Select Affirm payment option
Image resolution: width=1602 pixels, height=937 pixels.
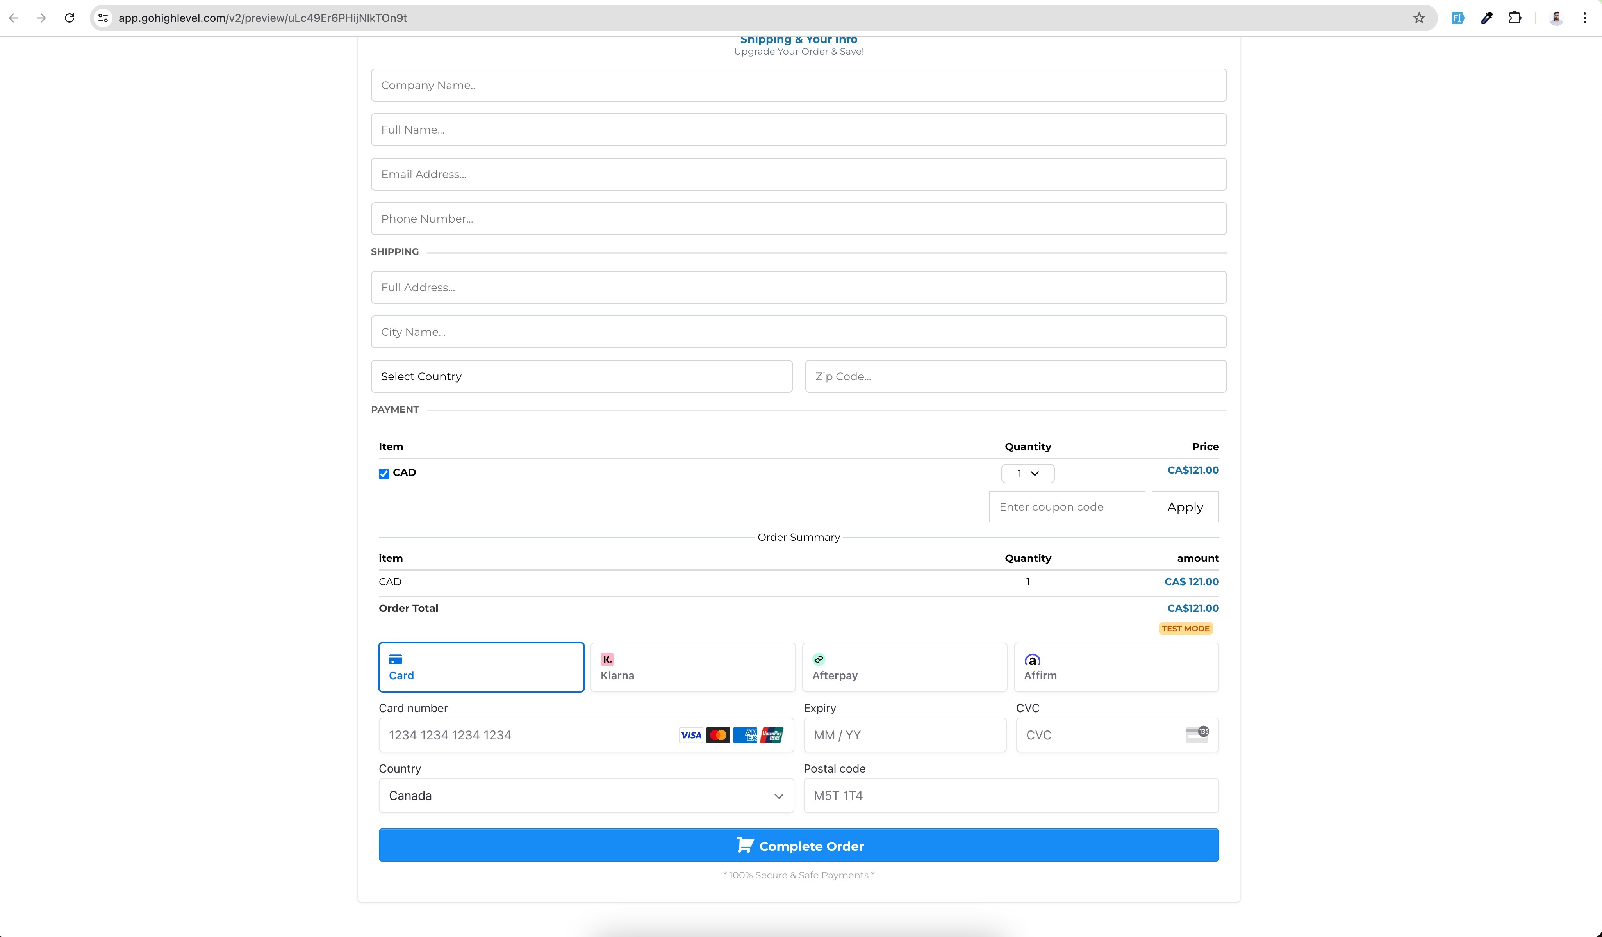pyautogui.click(x=1116, y=667)
